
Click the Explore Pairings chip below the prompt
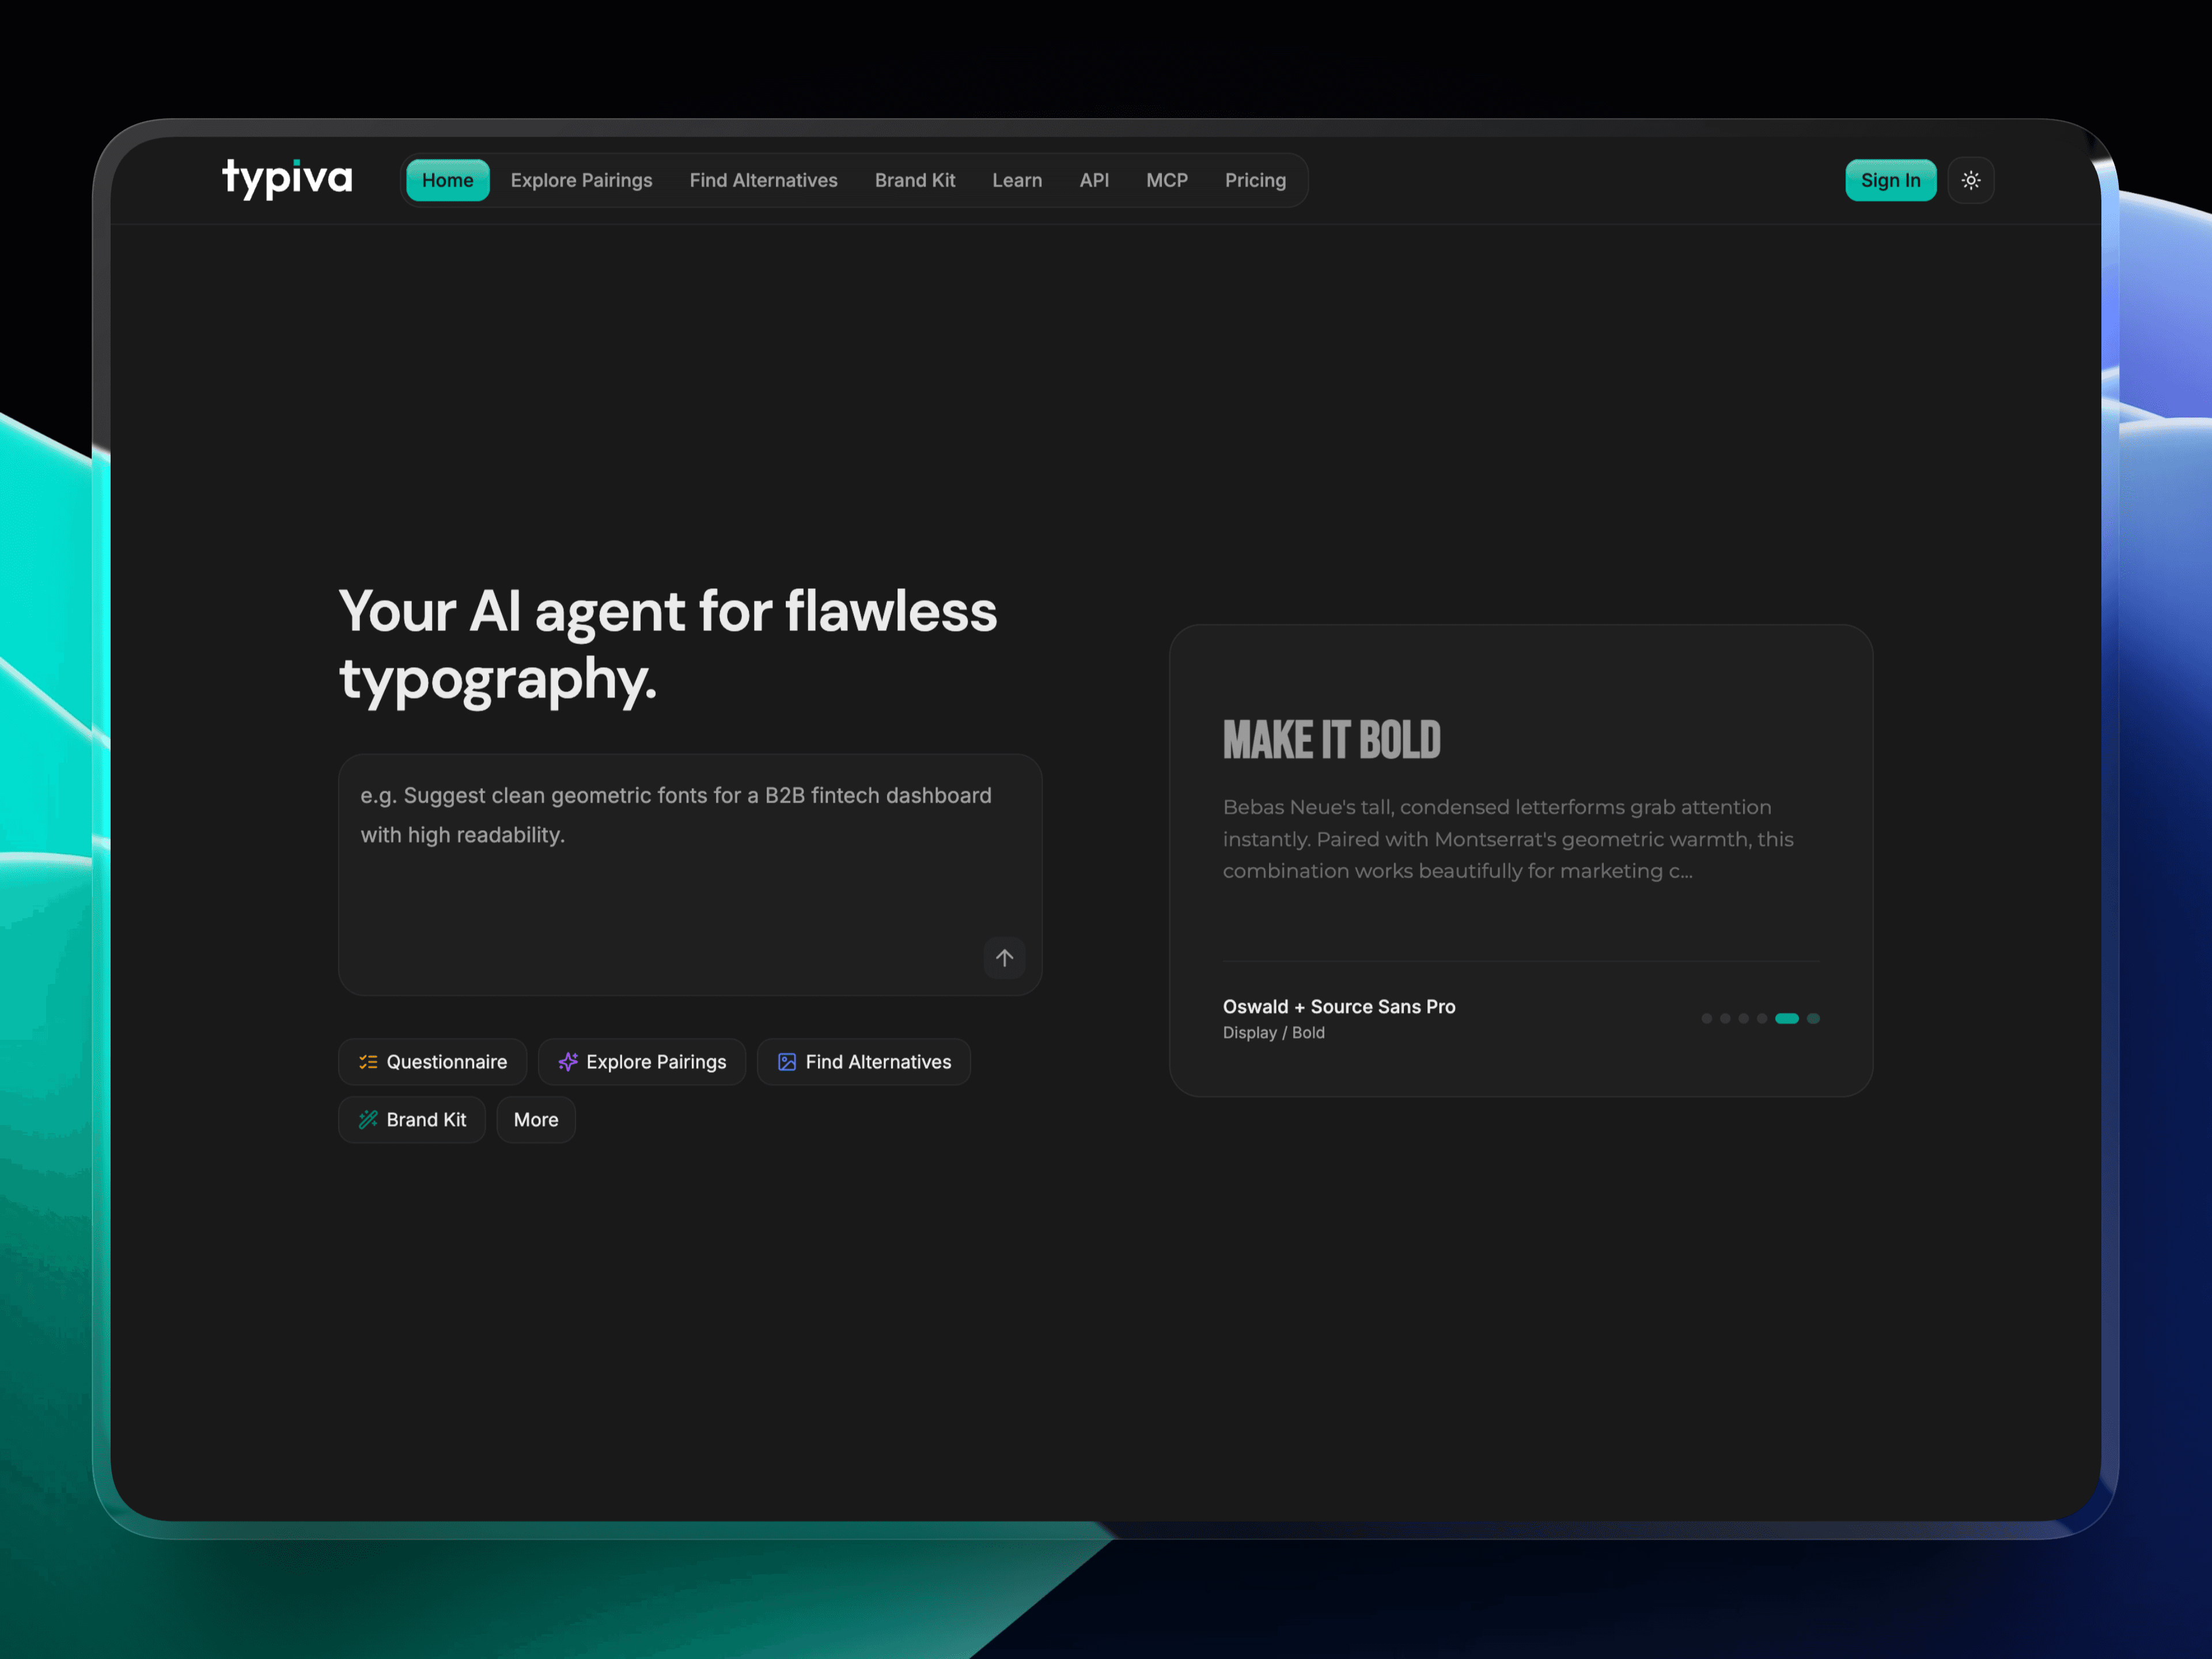pyautogui.click(x=642, y=1062)
